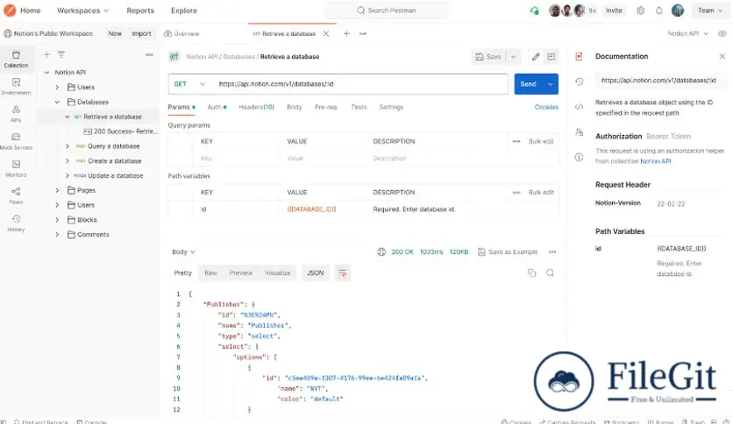Switch to the Params tab

pyautogui.click(x=181, y=107)
